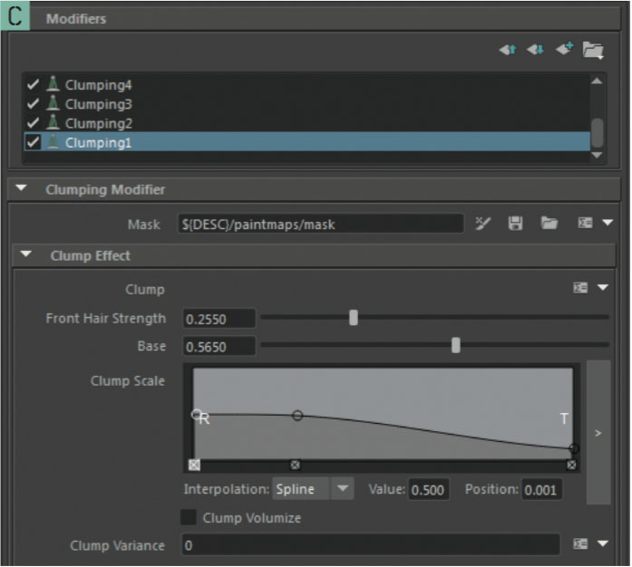Image resolution: width=632 pixels, height=567 pixels.
Task: Click the move modifier down icon
Action: click(x=535, y=50)
